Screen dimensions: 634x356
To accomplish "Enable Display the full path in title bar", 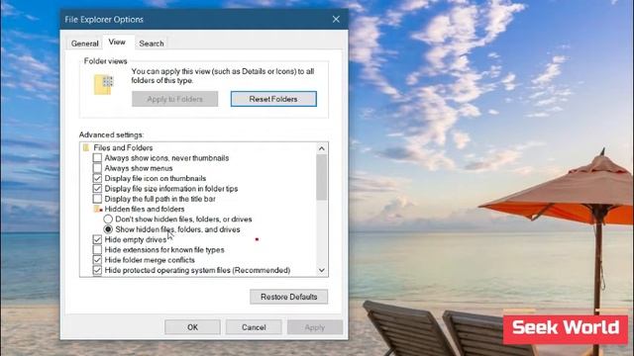I will pos(97,199).
